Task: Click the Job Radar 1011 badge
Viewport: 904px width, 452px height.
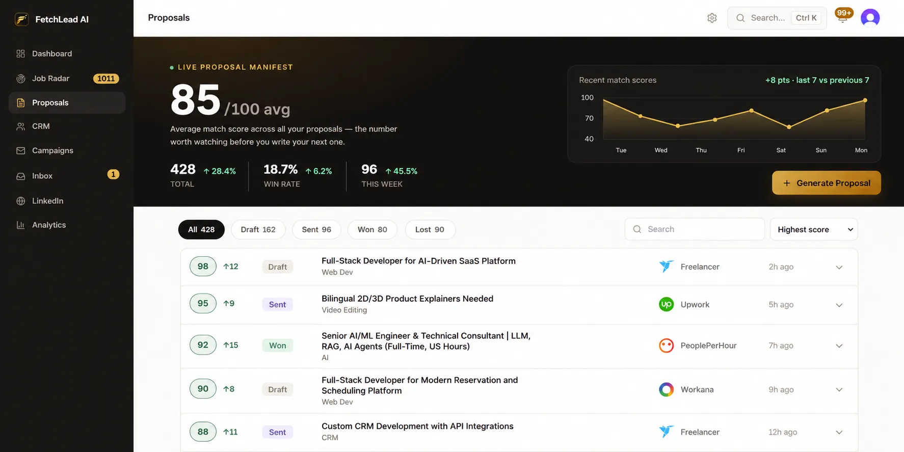Action: [x=106, y=78]
